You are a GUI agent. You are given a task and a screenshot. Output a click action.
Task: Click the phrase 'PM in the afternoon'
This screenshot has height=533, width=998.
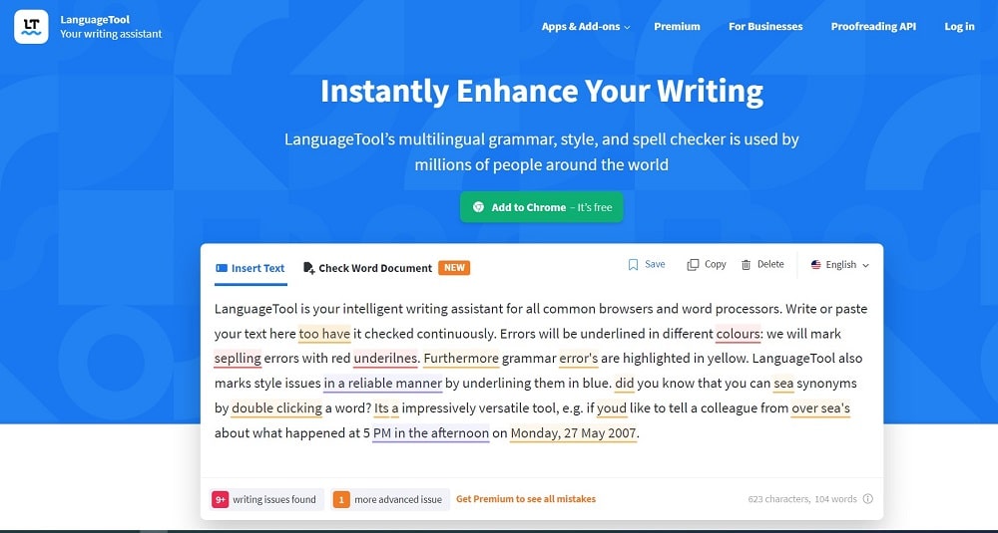(431, 433)
